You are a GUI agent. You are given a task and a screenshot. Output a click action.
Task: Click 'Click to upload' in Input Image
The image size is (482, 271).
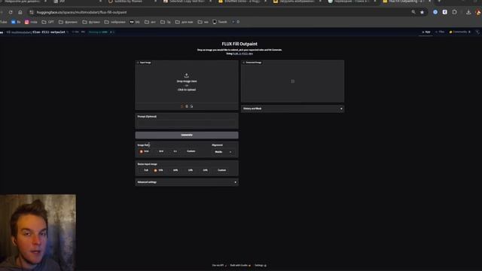pos(187,90)
